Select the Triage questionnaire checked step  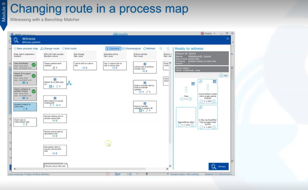55,66
